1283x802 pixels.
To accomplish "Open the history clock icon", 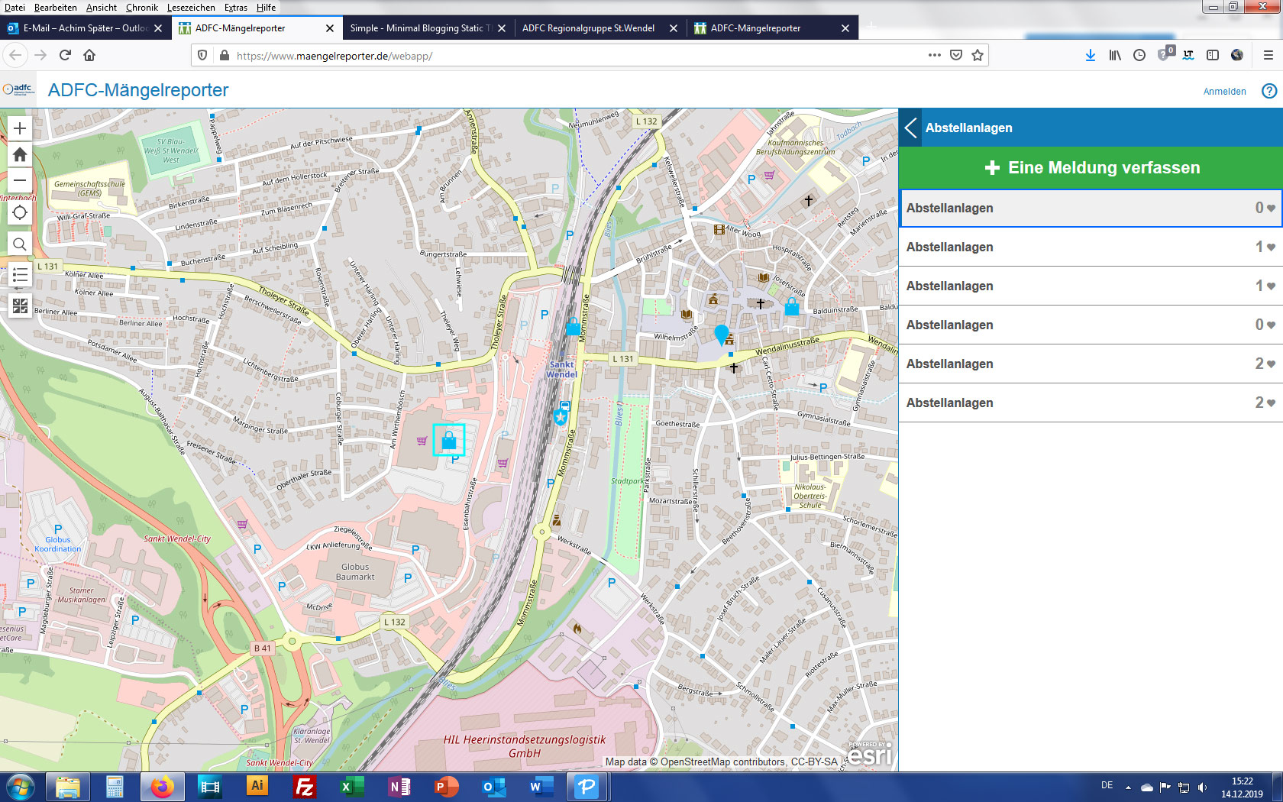I will tap(1139, 55).
